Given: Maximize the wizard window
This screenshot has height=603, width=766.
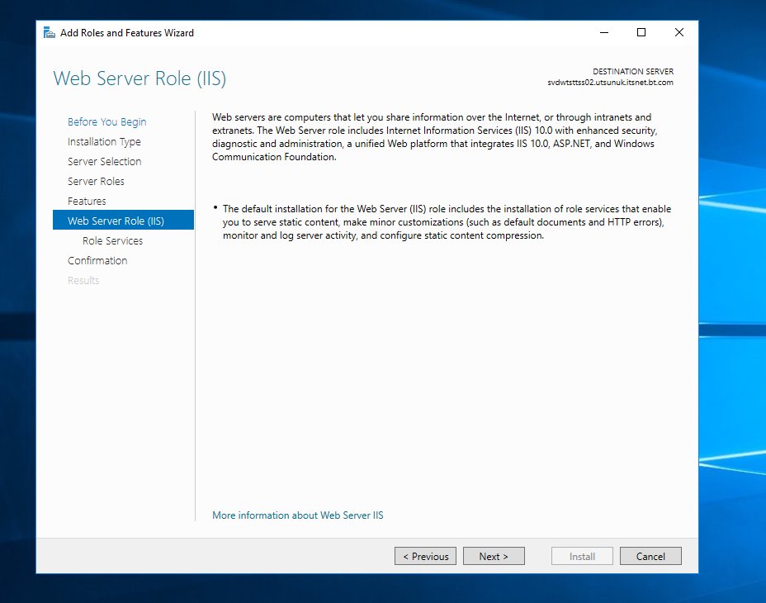Looking at the screenshot, I should [x=641, y=33].
